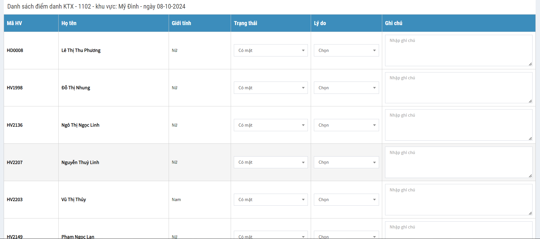Click the Mã HV column header
The image size is (540, 239).
(x=15, y=23)
